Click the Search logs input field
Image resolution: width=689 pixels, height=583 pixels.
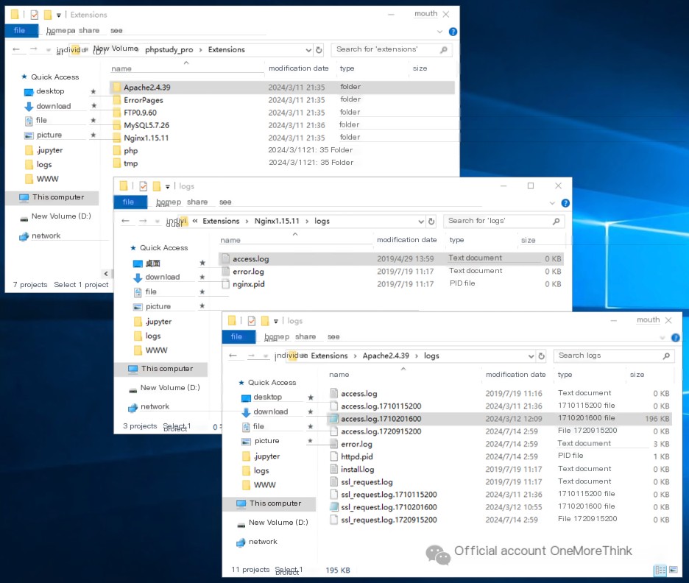(608, 356)
